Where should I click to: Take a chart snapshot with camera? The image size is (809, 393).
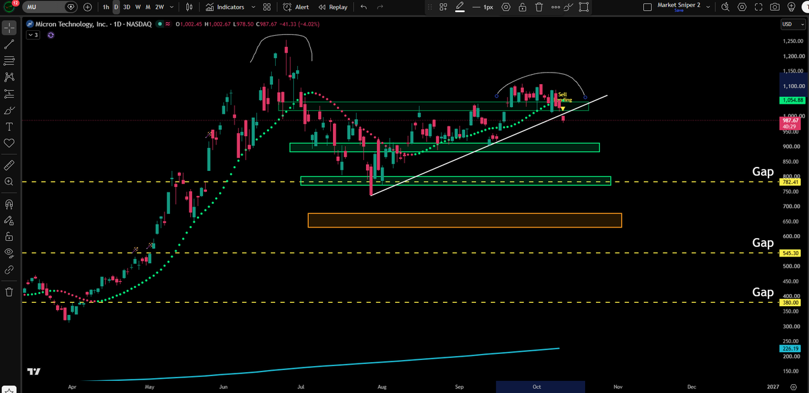point(775,7)
